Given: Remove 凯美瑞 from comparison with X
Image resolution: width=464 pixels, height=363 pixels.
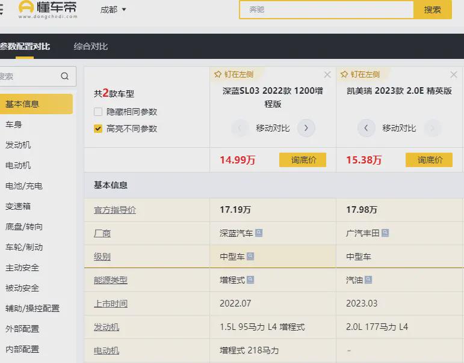Looking at the screenshot, I should click(454, 75).
